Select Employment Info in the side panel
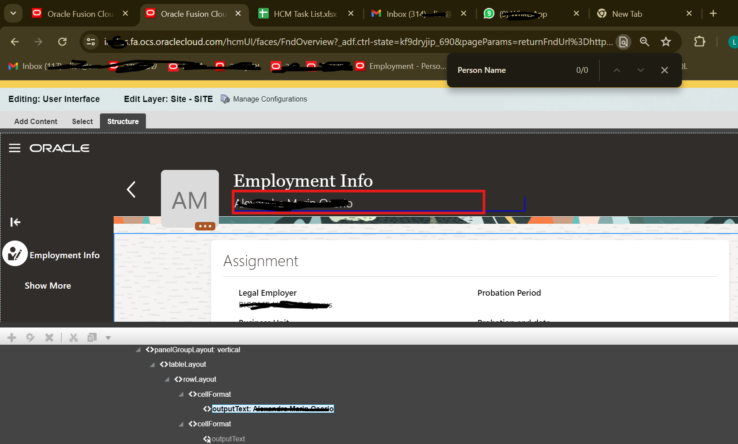The height and width of the screenshot is (444, 738). tap(65, 255)
